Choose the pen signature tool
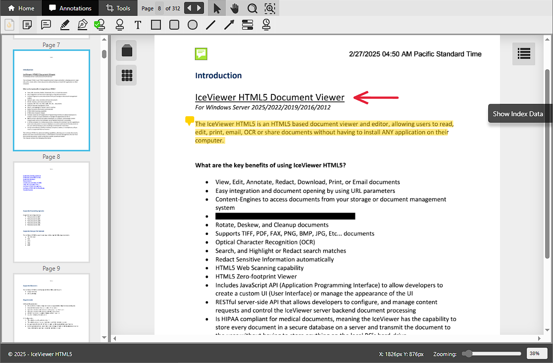Image resolution: width=553 pixels, height=363 pixels. tap(83, 25)
